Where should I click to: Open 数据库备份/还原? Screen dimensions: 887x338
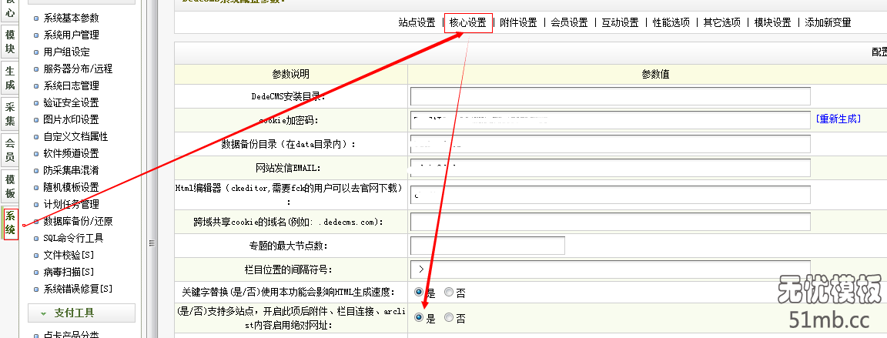click(78, 222)
